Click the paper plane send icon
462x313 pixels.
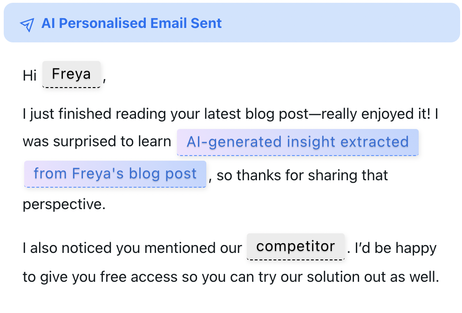(27, 25)
